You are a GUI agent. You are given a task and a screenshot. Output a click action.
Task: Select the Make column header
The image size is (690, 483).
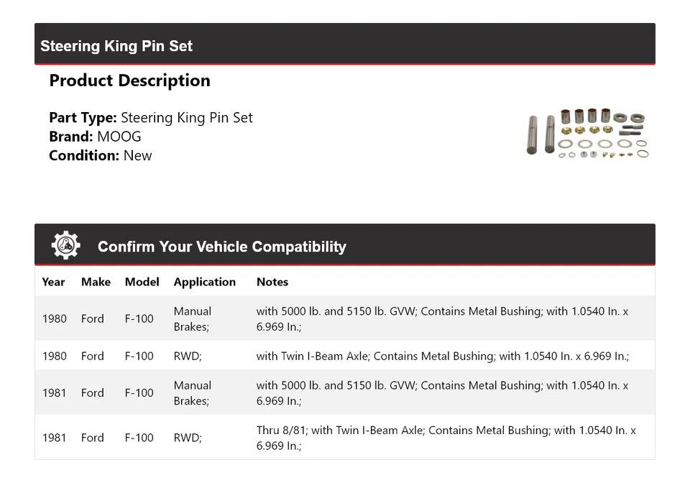pyautogui.click(x=96, y=282)
